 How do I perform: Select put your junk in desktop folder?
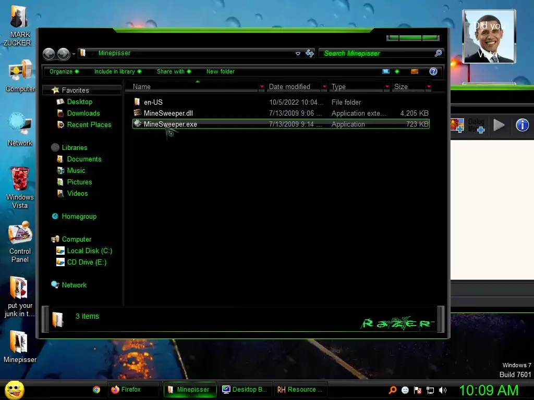[19, 296]
